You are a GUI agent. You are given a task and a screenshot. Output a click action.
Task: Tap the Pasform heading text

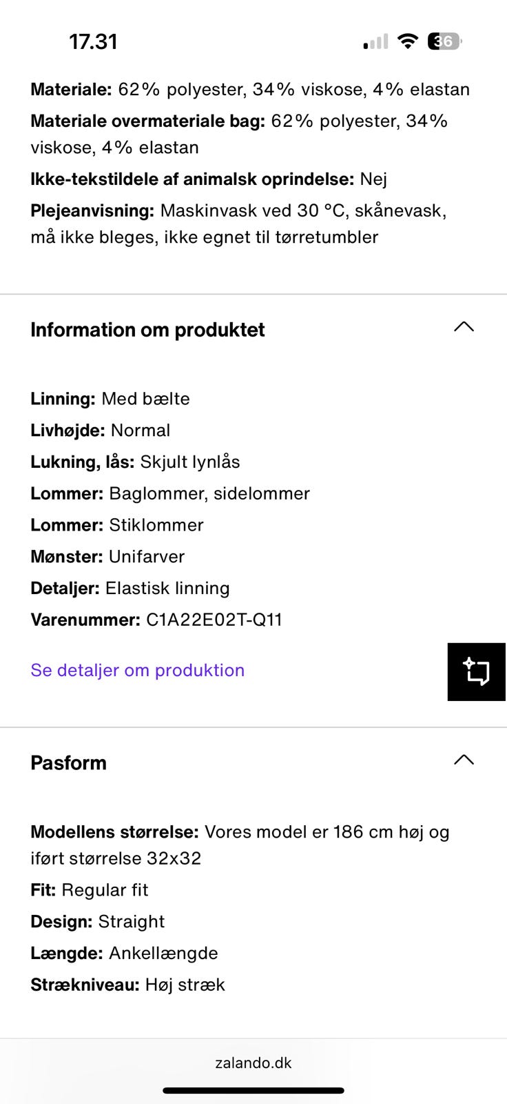click(69, 762)
